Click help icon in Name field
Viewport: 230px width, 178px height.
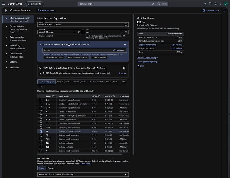(126, 25)
